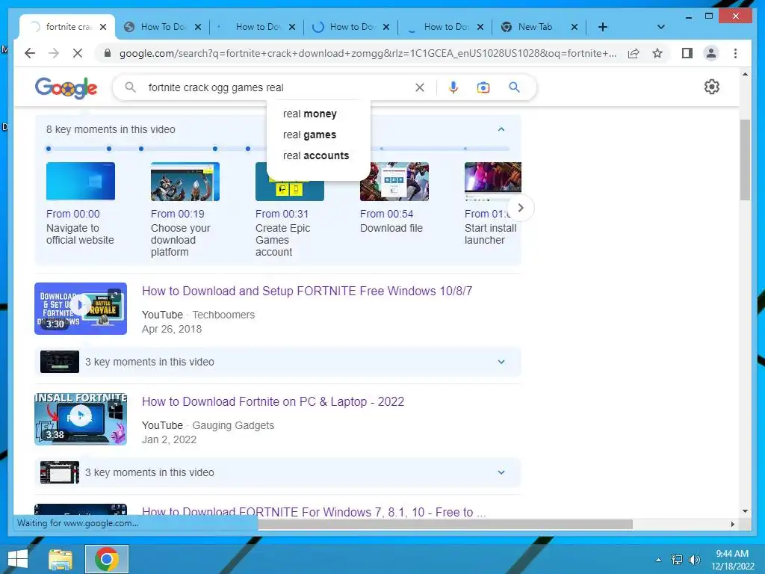Open From 00:00 key moment thumbnail
The height and width of the screenshot is (574, 765).
coord(81,182)
